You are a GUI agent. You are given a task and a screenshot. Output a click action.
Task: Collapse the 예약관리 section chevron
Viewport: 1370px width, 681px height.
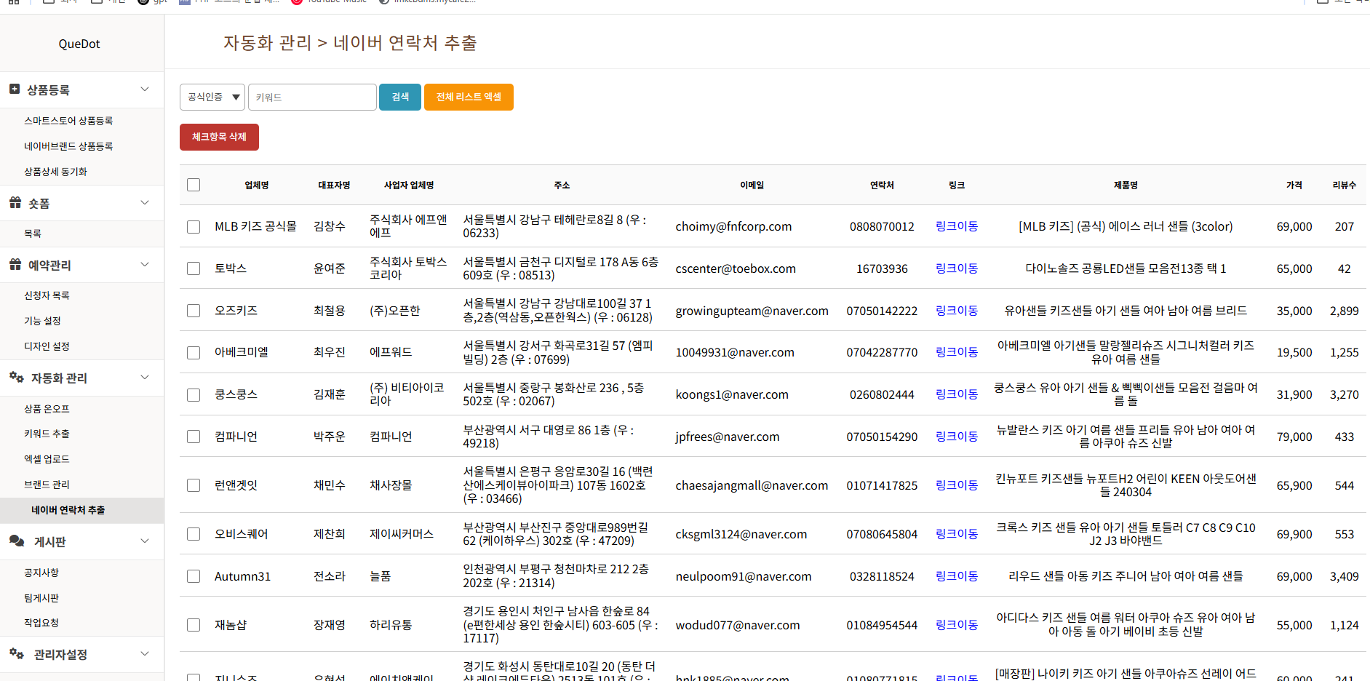(145, 265)
